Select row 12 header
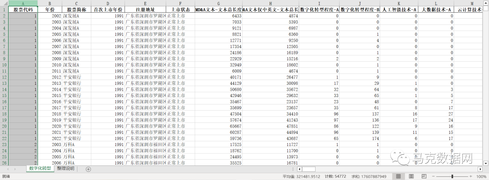This screenshot has width=489, height=180. tap(4, 77)
